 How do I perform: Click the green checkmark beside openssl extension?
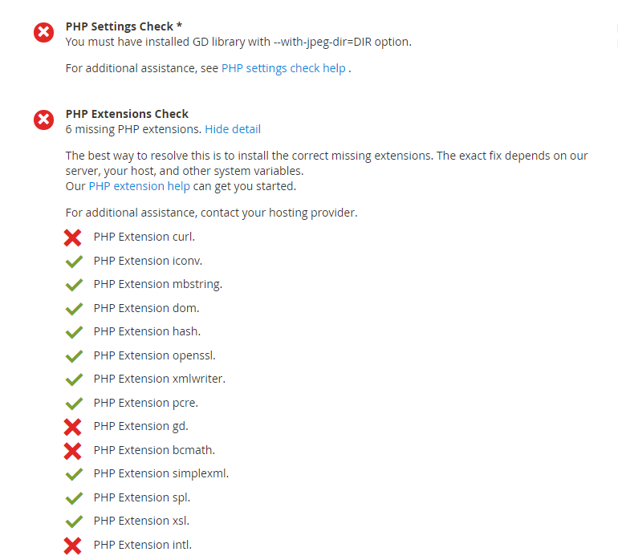point(74,356)
